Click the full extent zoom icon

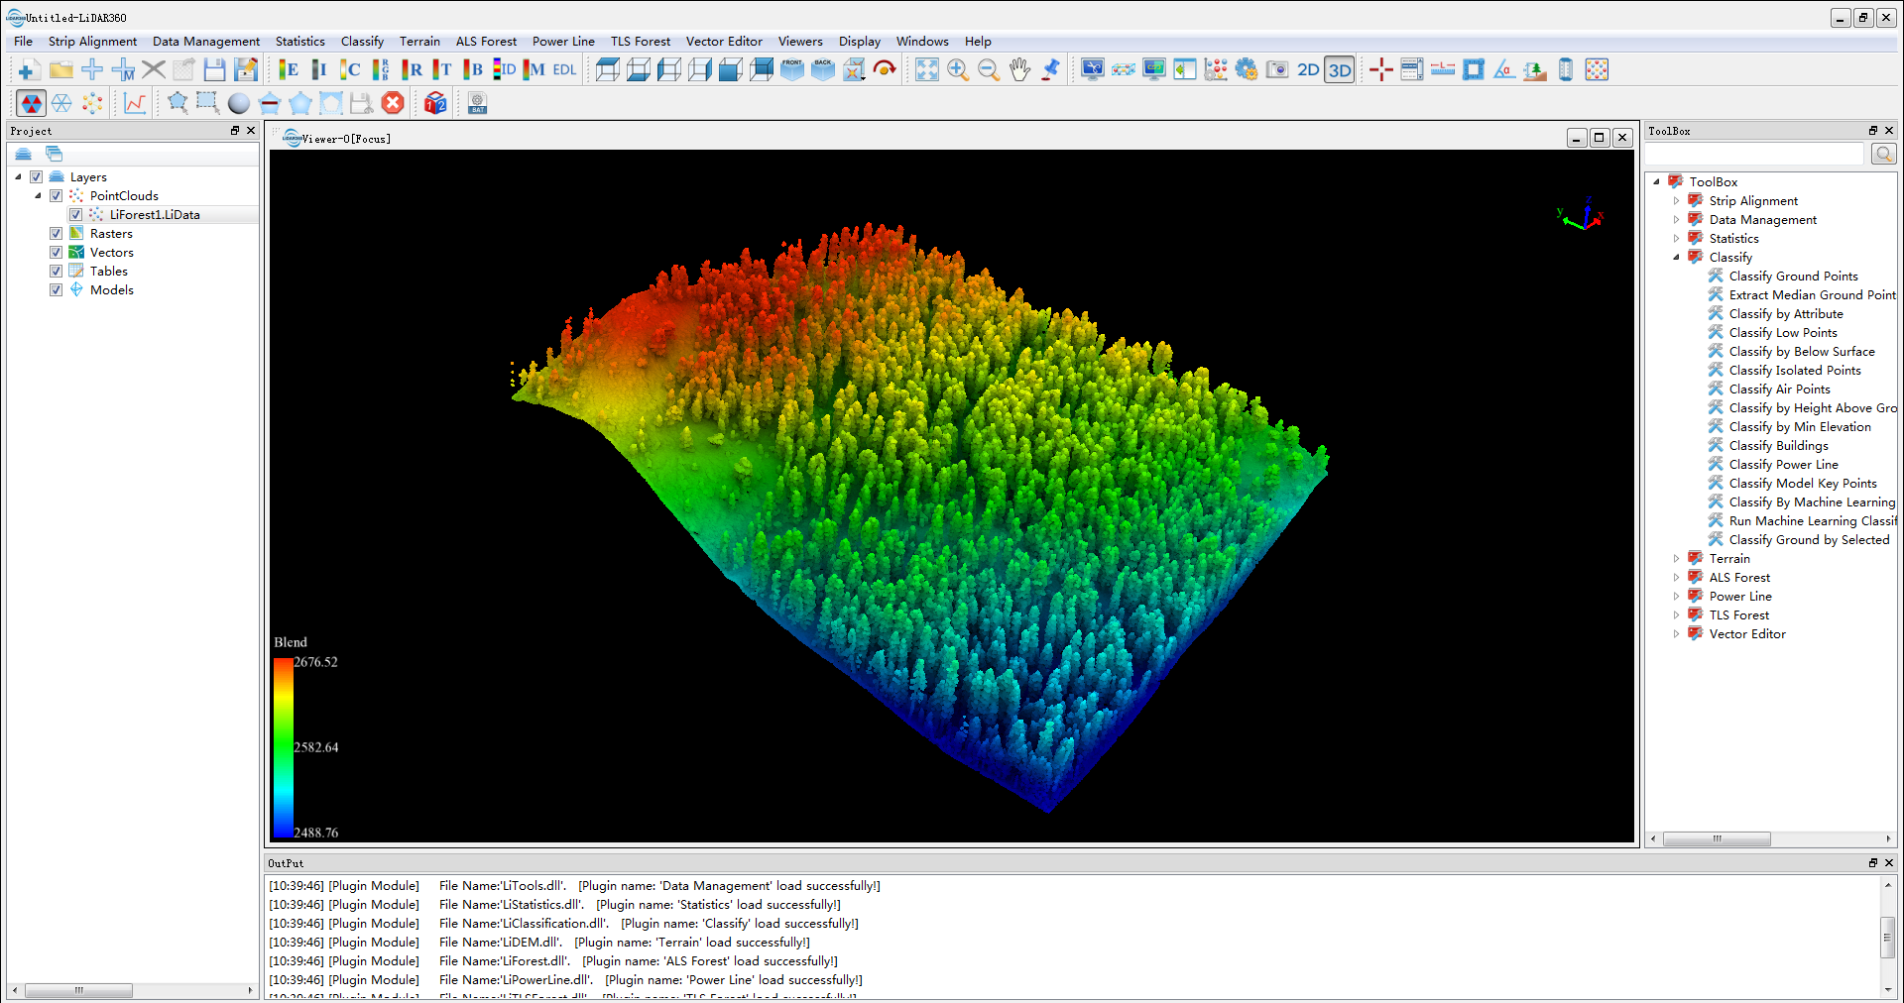point(927,69)
